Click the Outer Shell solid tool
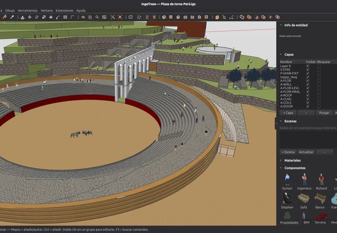 pyautogui.click(x=242, y=17)
